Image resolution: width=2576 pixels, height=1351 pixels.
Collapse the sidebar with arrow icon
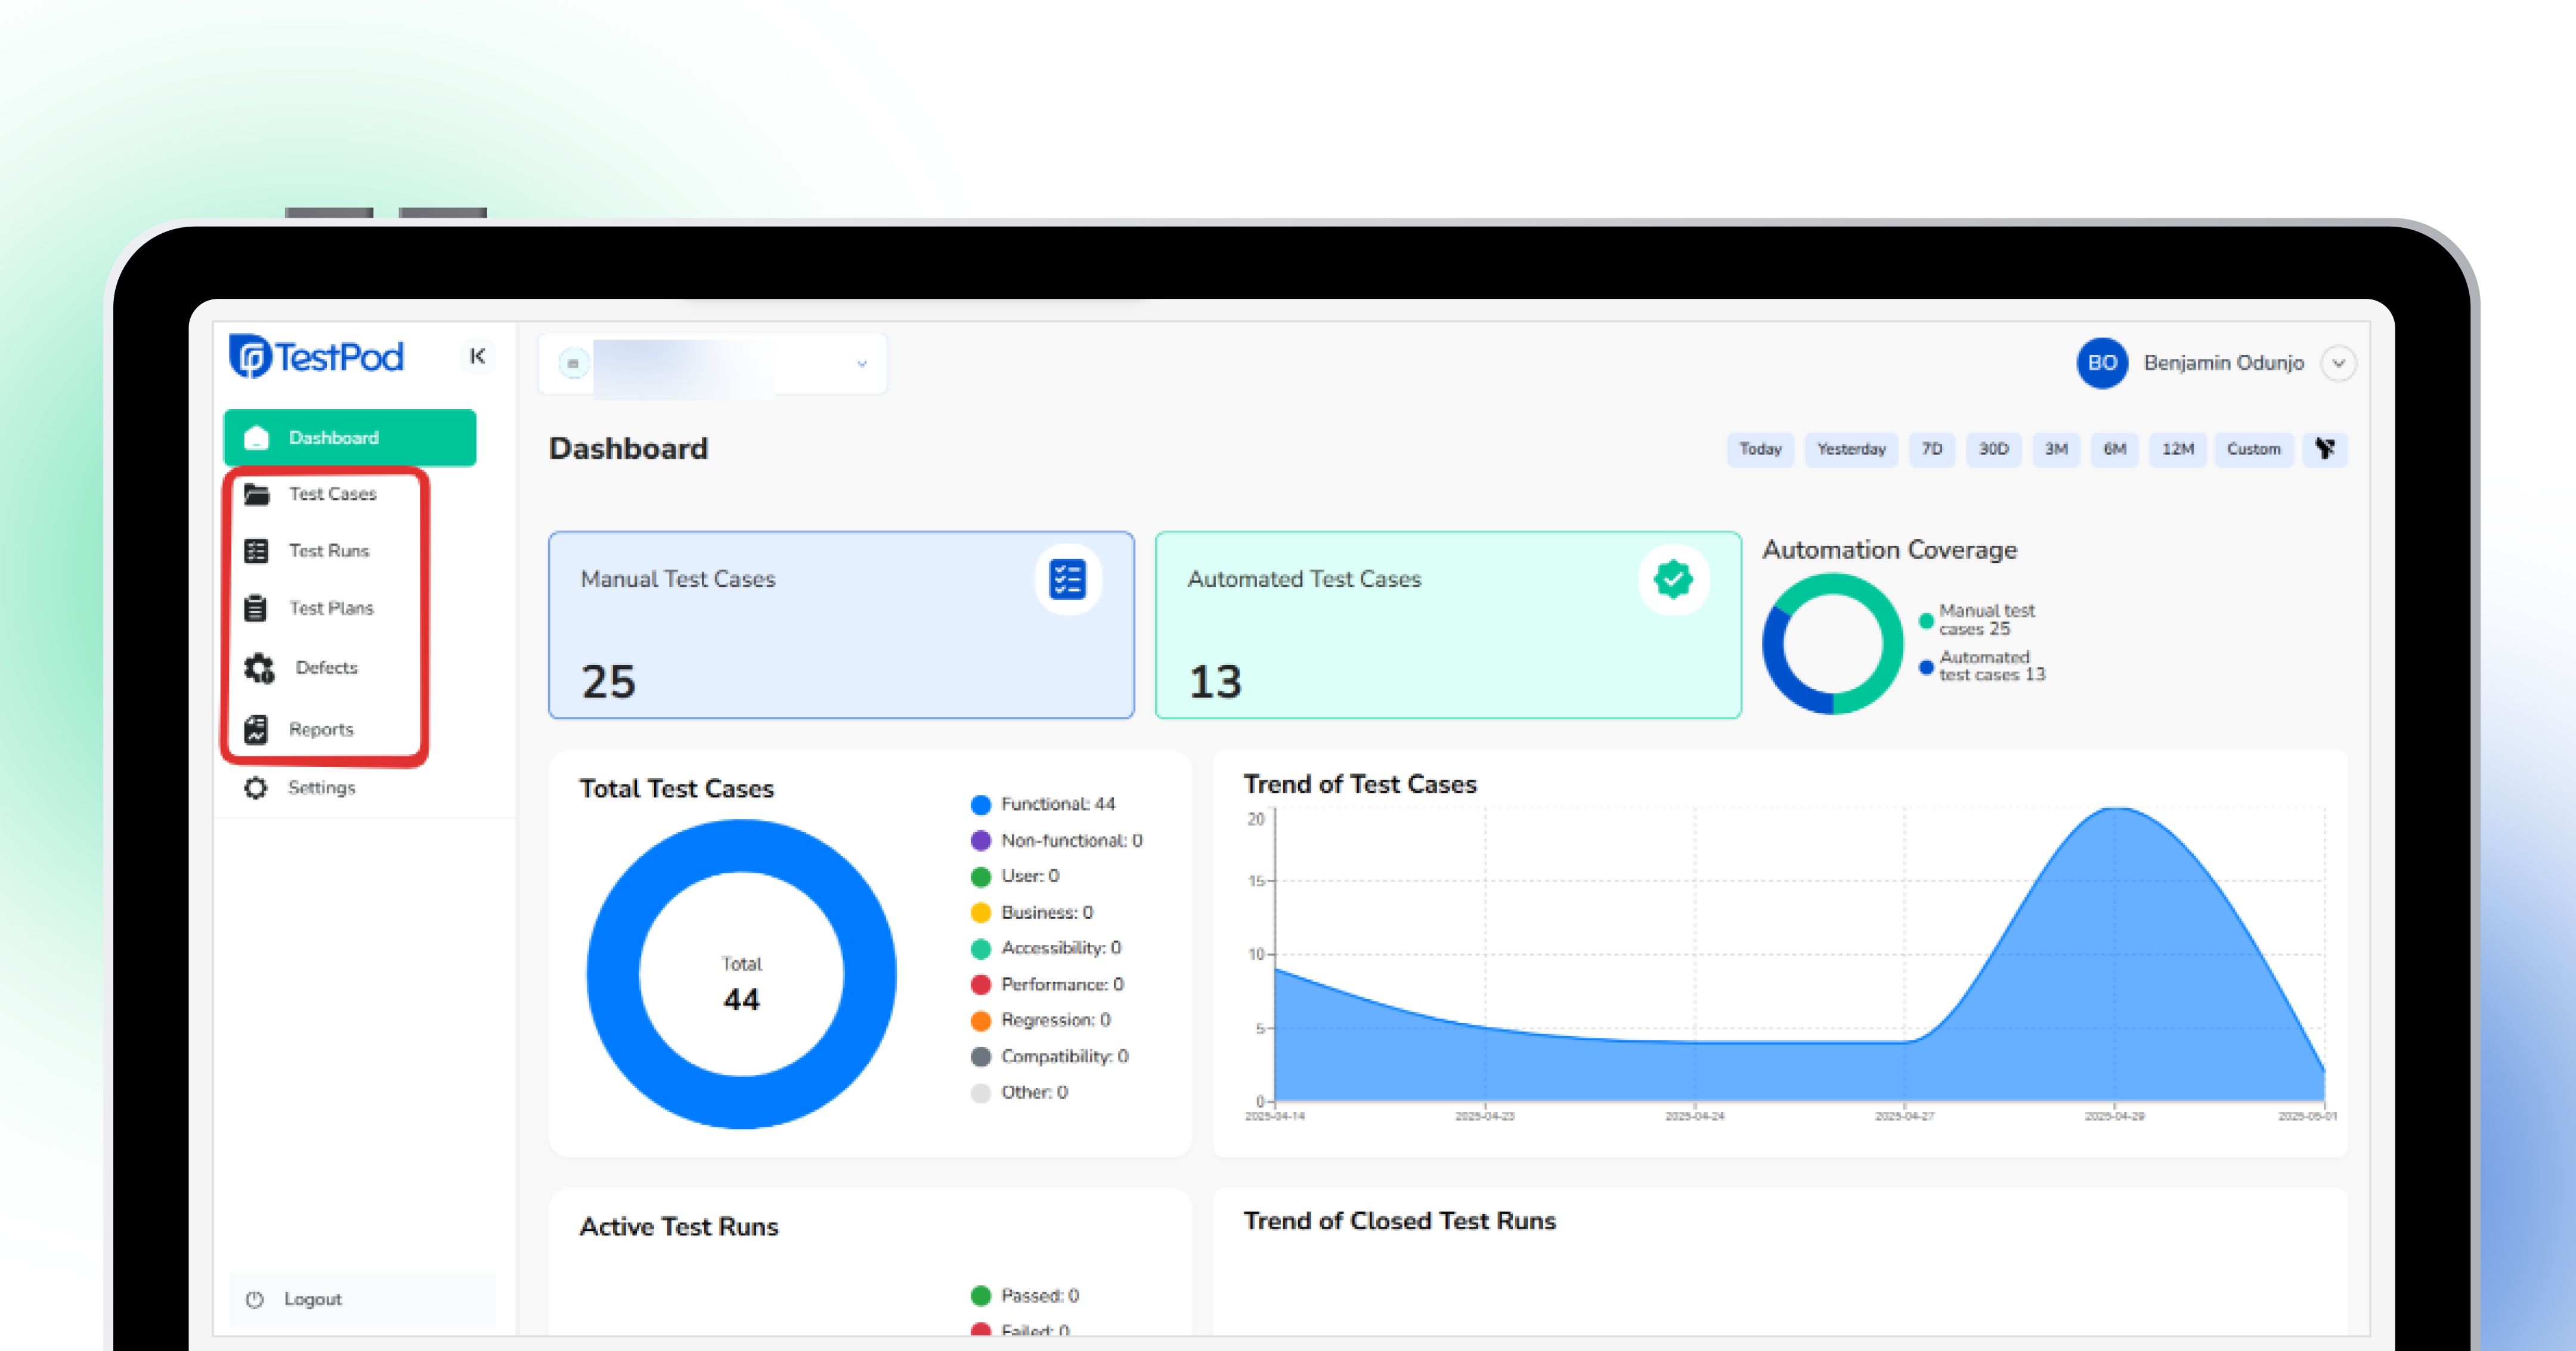click(478, 356)
